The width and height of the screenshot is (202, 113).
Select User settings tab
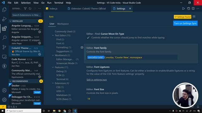click(x=52, y=24)
